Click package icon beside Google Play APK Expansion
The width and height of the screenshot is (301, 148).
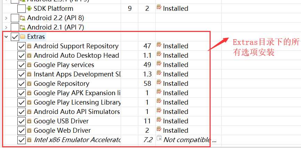[29, 93]
